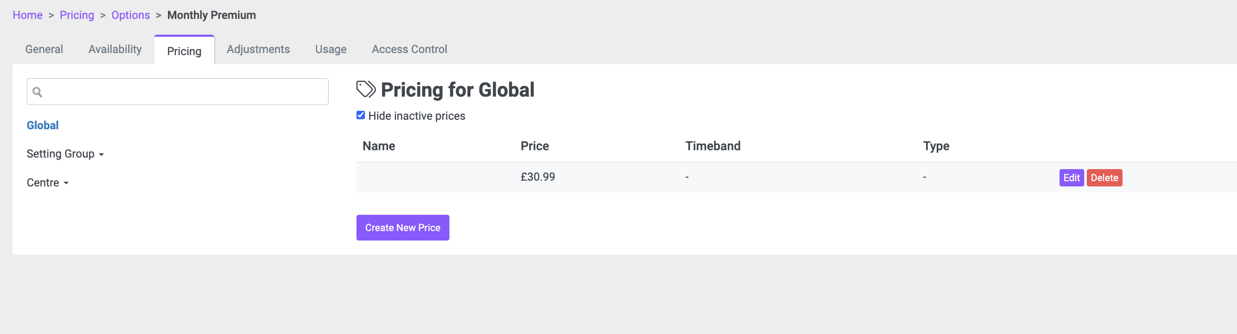Switch to the General tab
Screen dimensions: 1237x334
[x=44, y=49]
